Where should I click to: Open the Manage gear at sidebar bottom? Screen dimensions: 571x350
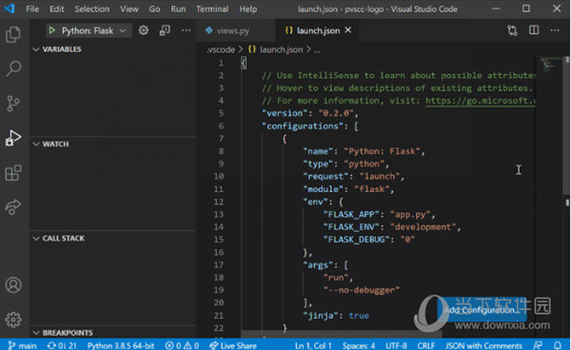pos(13,320)
